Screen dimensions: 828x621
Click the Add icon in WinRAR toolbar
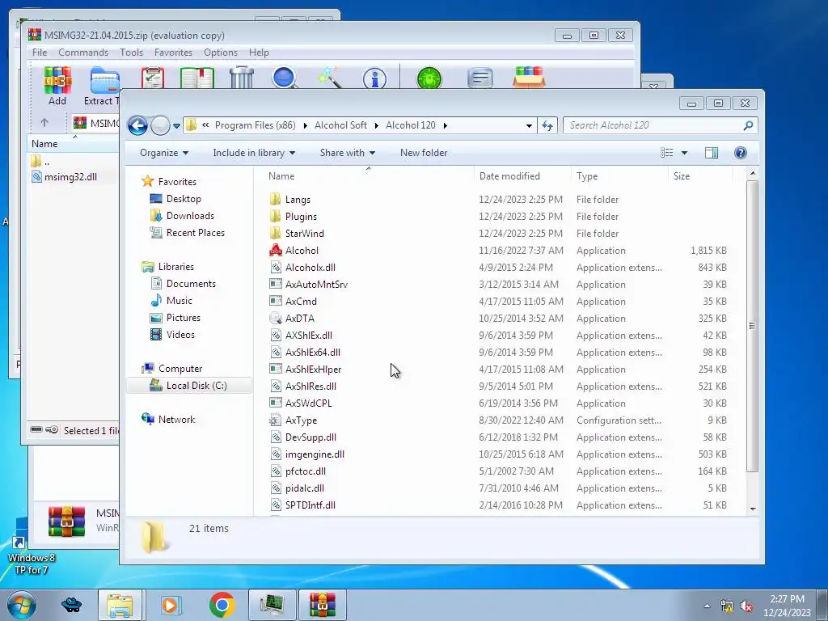click(x=57, y=83)
